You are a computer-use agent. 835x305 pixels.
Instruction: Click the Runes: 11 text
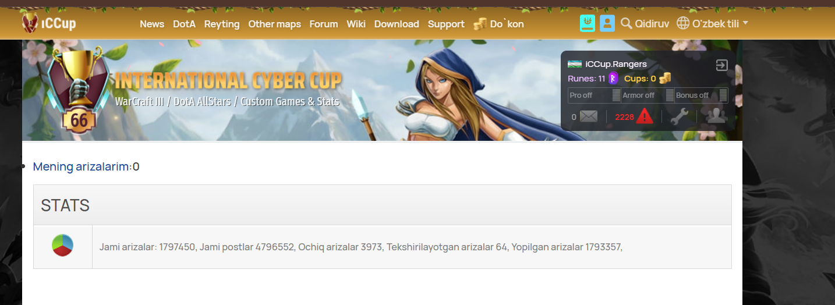click(x=586, y=79)
